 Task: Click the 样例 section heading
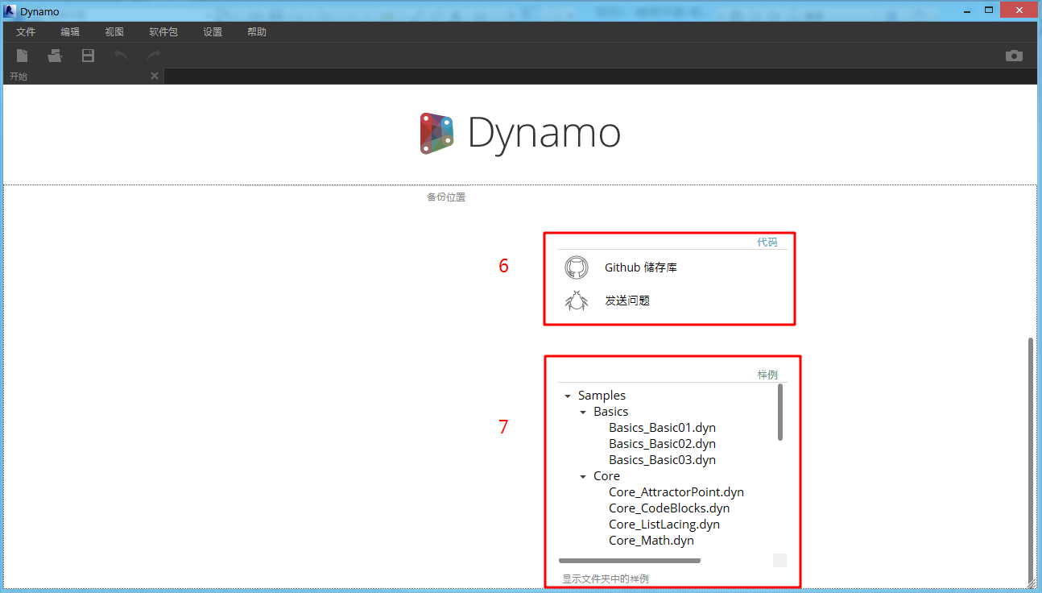[767, 375]
